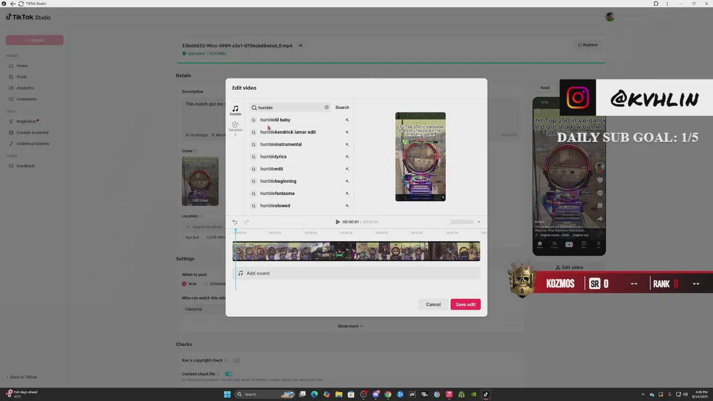Save the edit

466,305
